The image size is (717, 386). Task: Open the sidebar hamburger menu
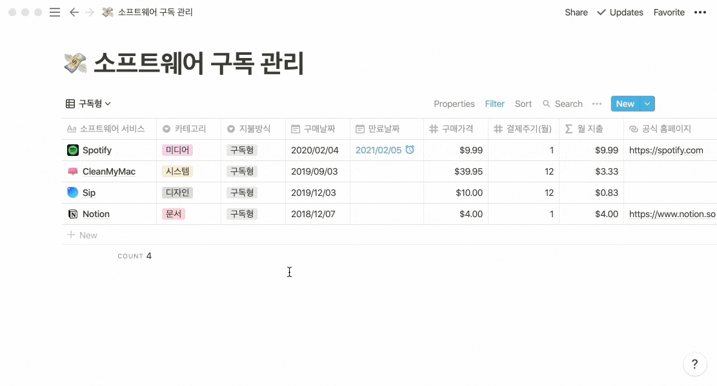coord(55,12)
